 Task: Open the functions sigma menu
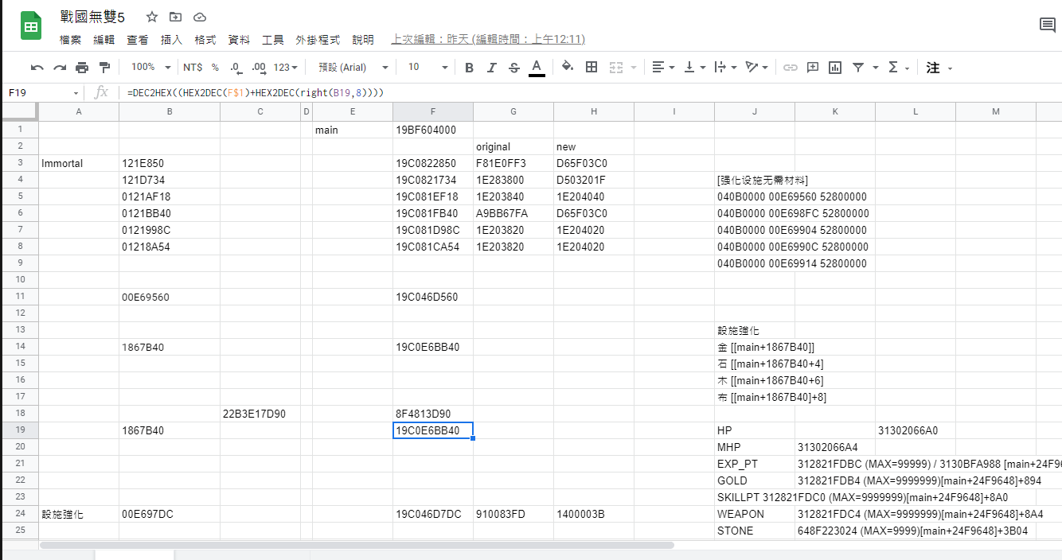coord(898,68)
